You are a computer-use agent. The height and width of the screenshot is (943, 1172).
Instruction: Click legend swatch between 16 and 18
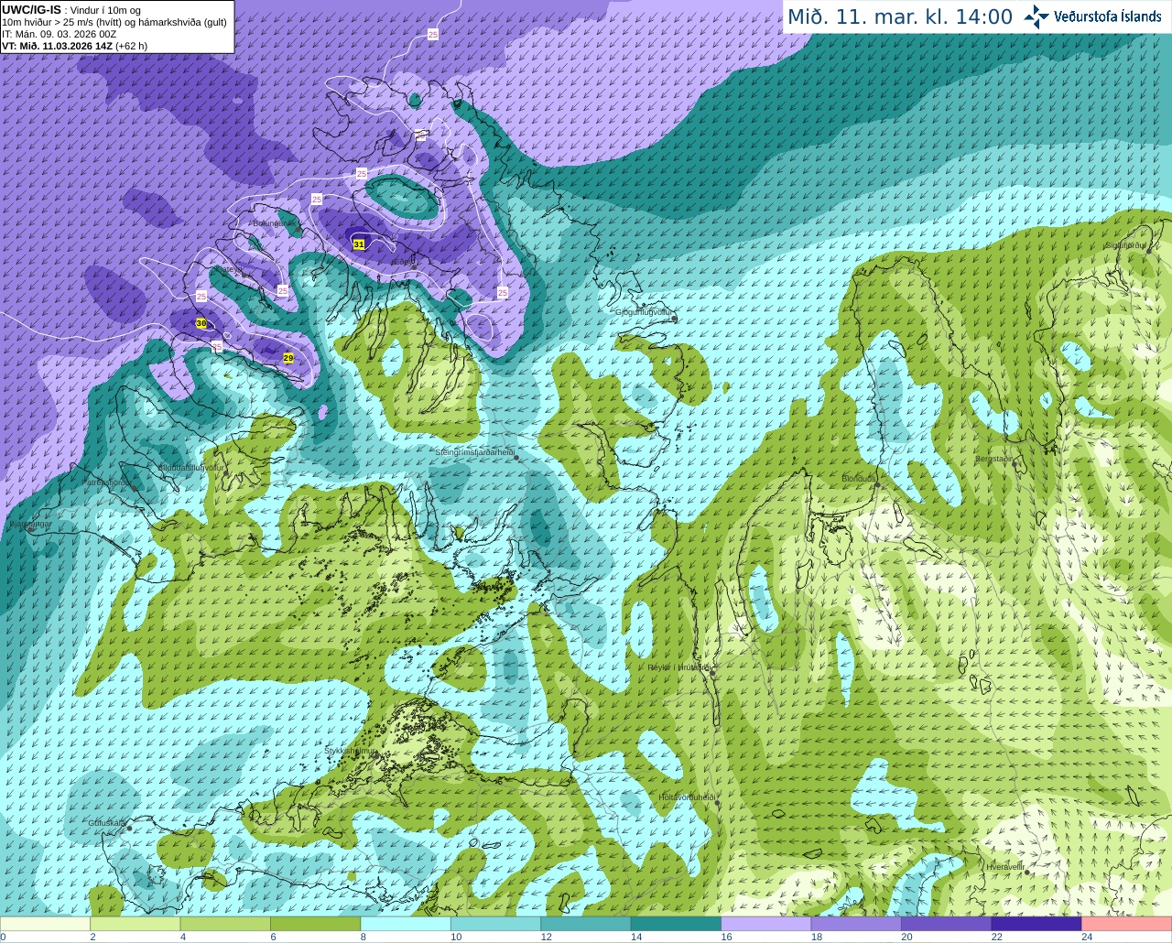[766, 924]
